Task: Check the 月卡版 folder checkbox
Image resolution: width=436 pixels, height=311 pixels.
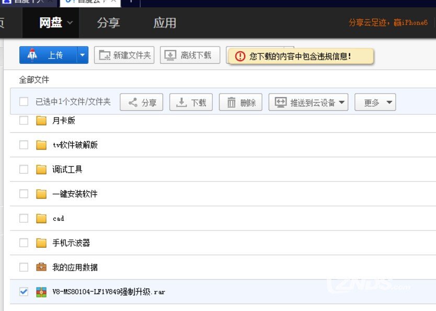Action: coord(24,121)
